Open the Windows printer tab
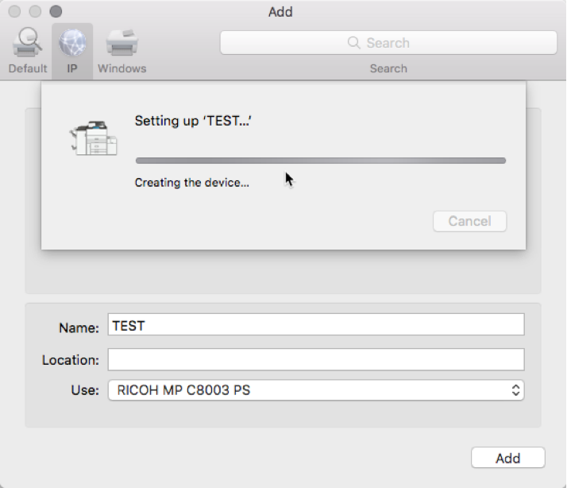Screen dimensions: 567x488 pos(121,51)
